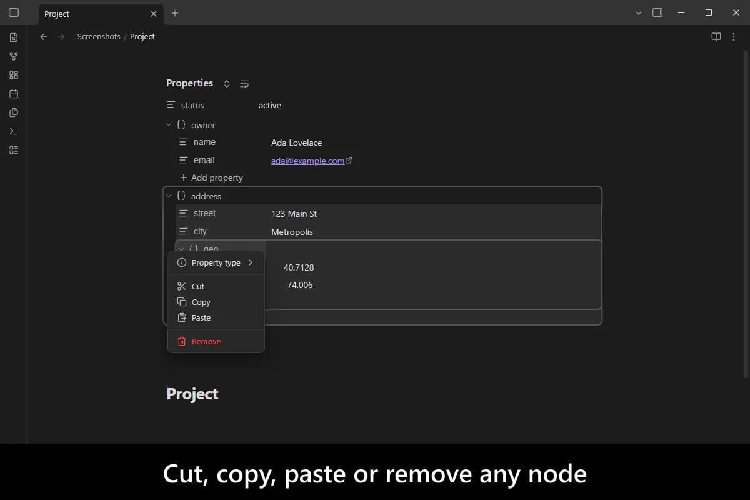This screenshot has height=500, width=750.
Task: Click the city property key
Action: [x=200, y=231]
